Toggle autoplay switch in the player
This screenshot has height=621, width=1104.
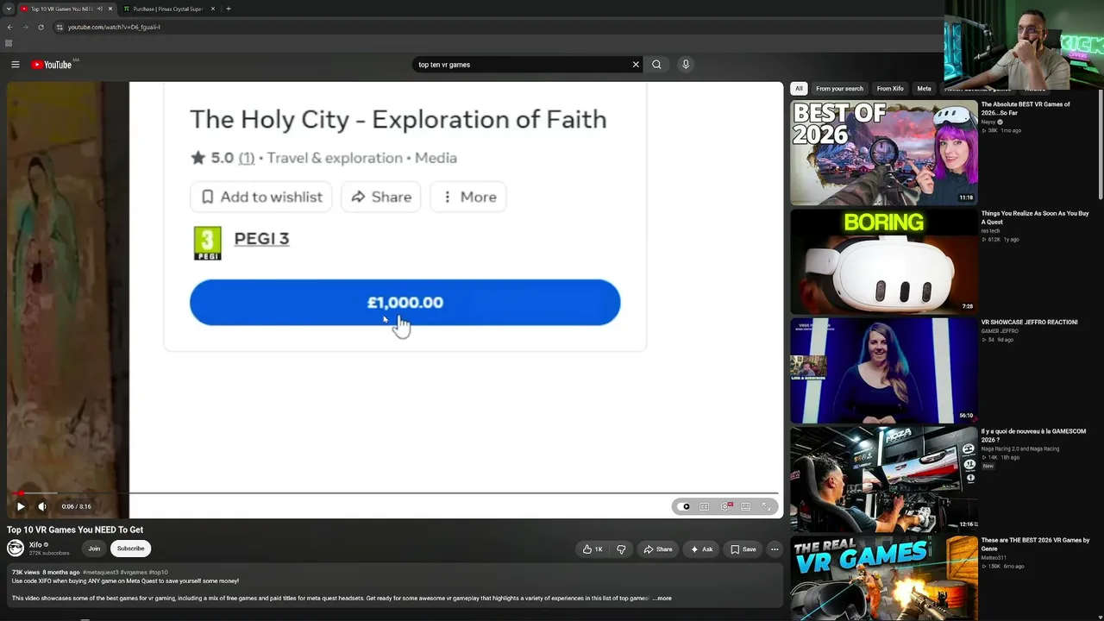tap(685, 506)
